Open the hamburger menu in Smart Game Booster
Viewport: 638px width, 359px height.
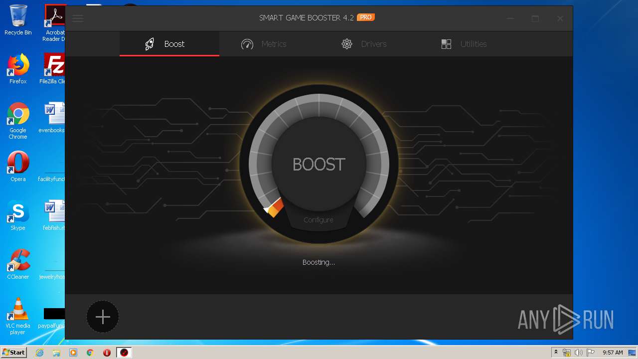[78, 18]
